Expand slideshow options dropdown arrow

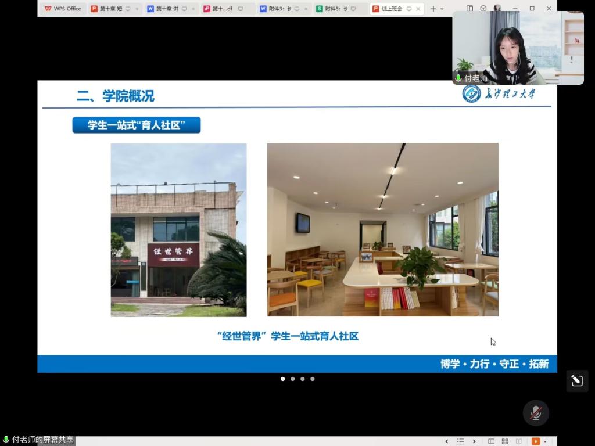coord(545,442)
